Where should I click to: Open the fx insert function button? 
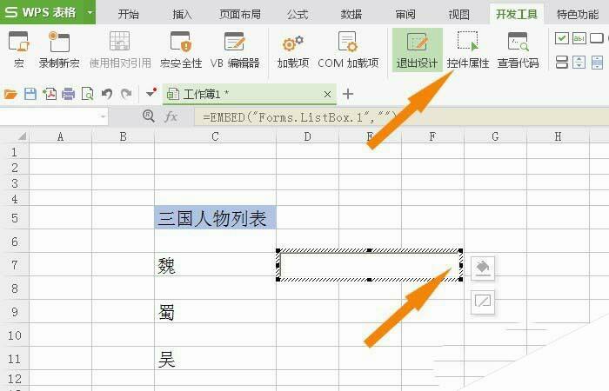(171, 116)
